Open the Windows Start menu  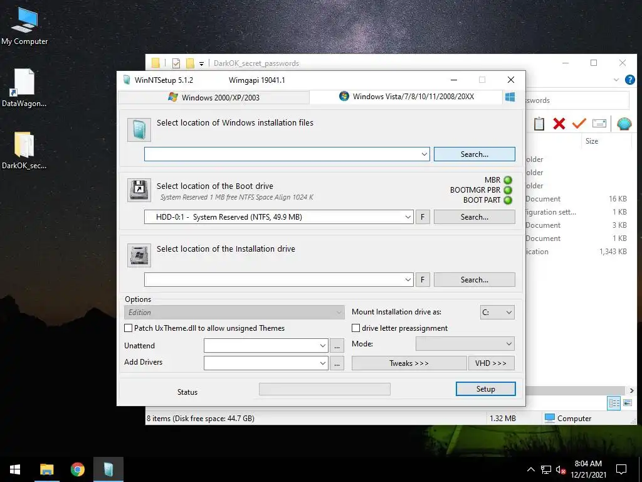coord(15,469)
